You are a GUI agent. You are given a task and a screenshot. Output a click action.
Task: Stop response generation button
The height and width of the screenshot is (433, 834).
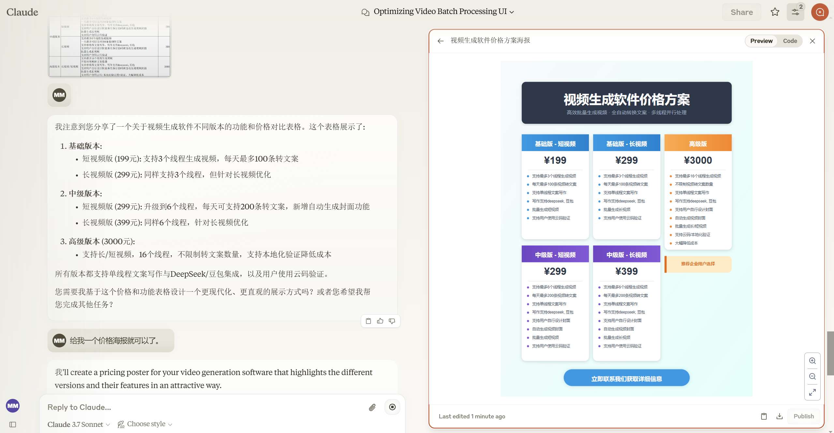(x=392, y=407)
